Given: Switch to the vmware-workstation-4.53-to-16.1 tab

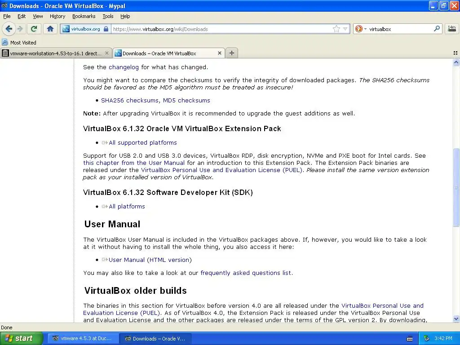Looking at the screenshot, I should coord(56,53).
